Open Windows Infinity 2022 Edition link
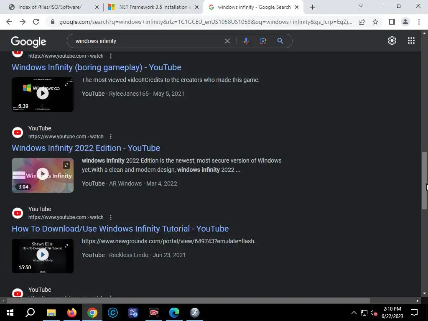The image size is (428, 321). point(86,148)
